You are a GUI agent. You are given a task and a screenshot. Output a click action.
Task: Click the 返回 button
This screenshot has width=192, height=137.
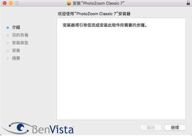[x=151, y=128]
